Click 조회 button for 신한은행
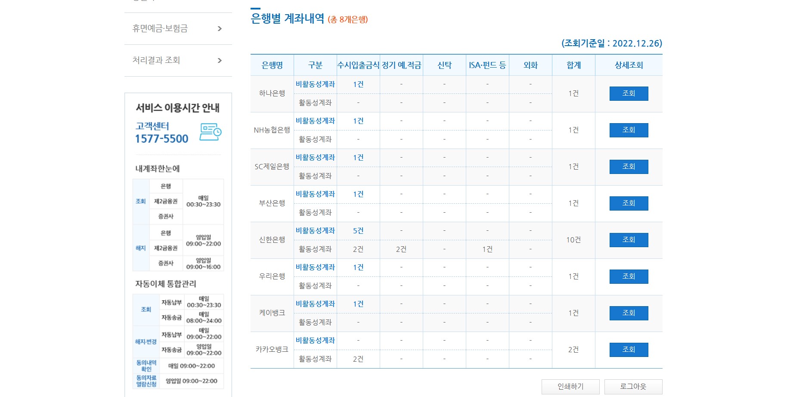 pos(628,239)
